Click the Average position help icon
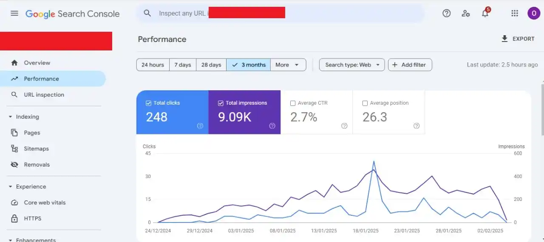 416,126
